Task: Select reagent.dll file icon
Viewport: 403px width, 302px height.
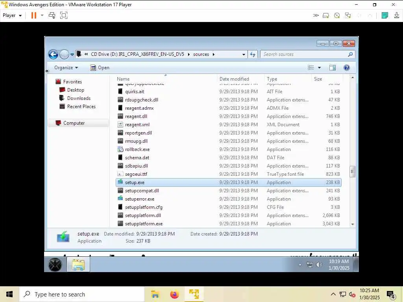Action: pyautogui.click(x=120, y=116)
